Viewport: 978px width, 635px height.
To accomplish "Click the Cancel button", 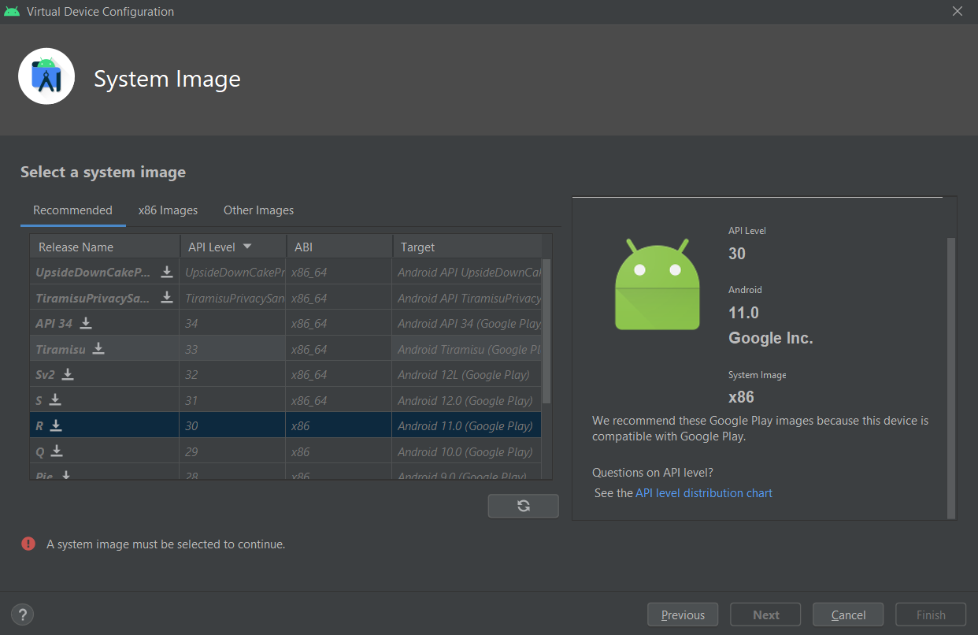I will 847,614.
